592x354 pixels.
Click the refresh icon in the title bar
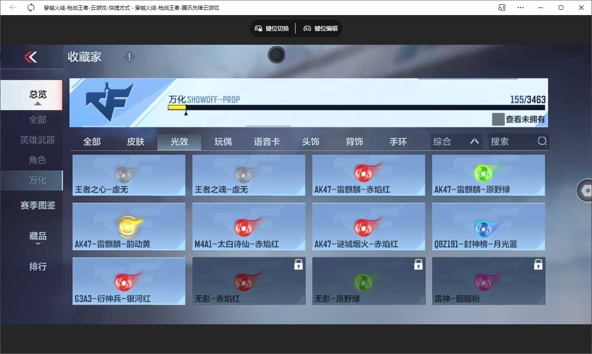coord(30,7)
